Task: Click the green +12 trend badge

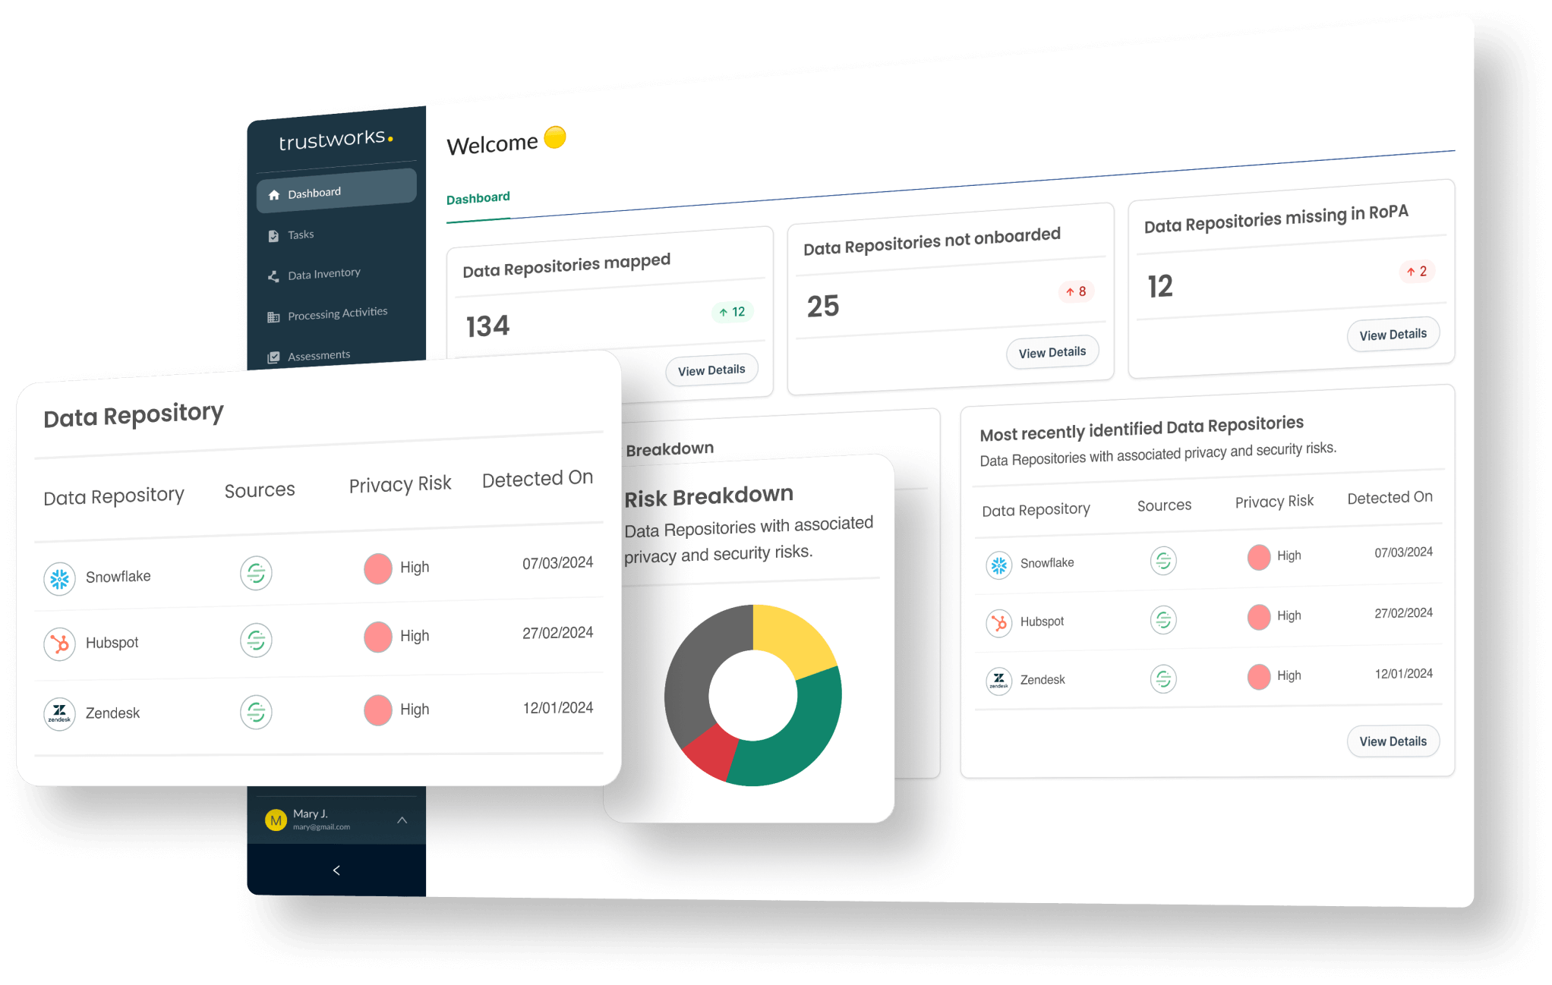Action: click(732, 312)
